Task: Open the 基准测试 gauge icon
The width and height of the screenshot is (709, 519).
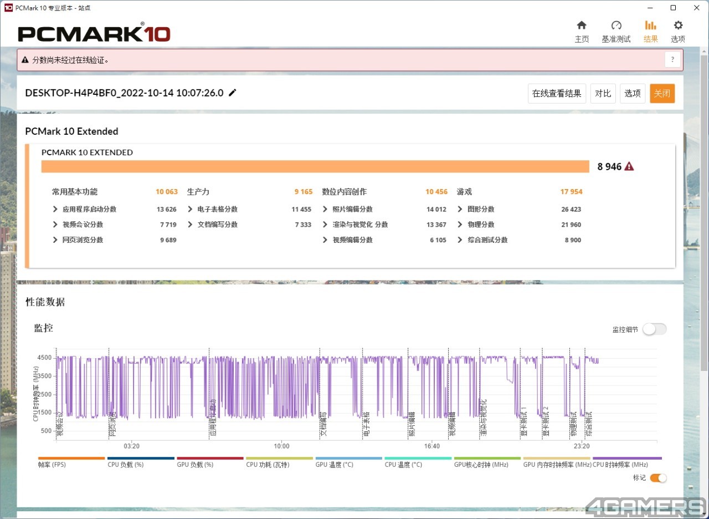Action: pyautogui.click(x=616, y=25)
